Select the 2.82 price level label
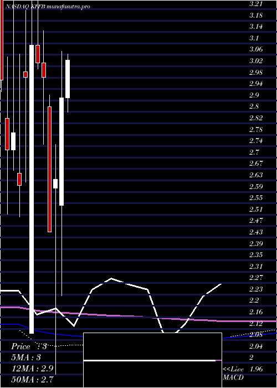 (x=256, y=118)
